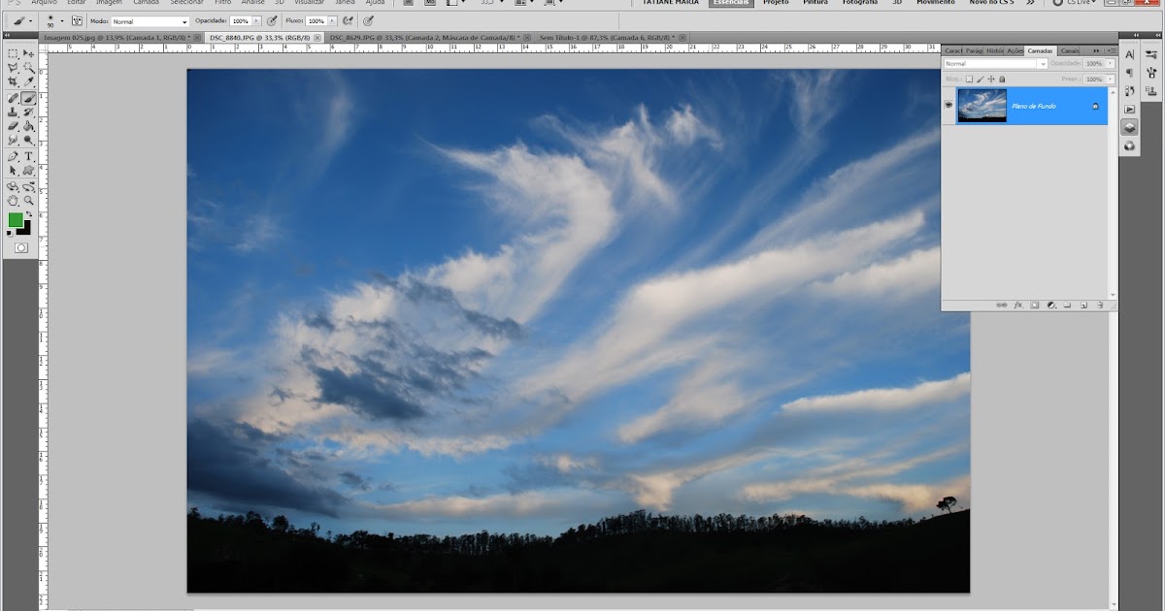Viewport: 1165px width, 611px height.
Task: Select the Burn tool
Action: [x=29, y=141]
